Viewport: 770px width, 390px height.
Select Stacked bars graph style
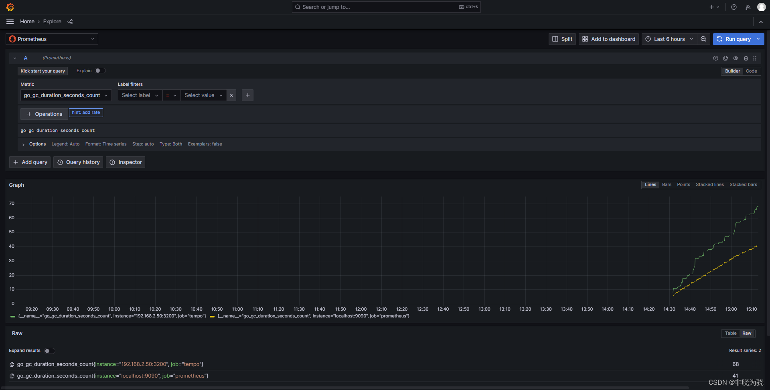[x=743, y=185]
